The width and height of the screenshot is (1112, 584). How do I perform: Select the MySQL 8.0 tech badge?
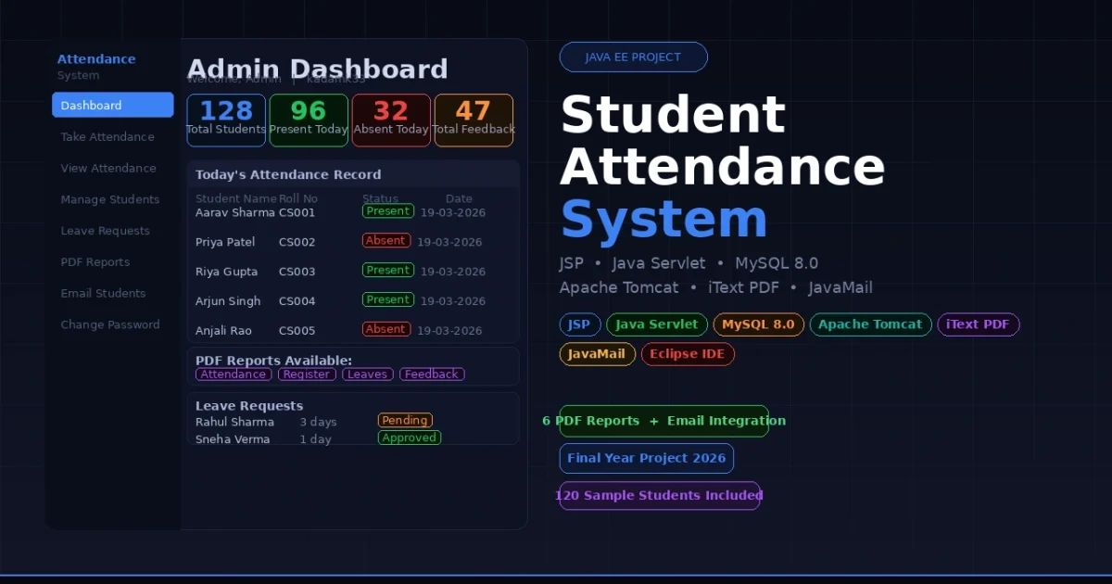point(758,324)
